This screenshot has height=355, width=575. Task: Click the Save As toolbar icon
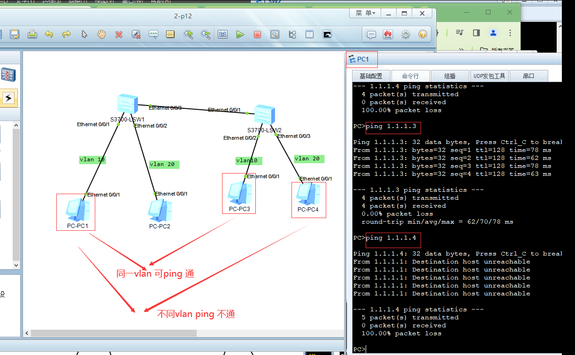(x=15, y=34)
